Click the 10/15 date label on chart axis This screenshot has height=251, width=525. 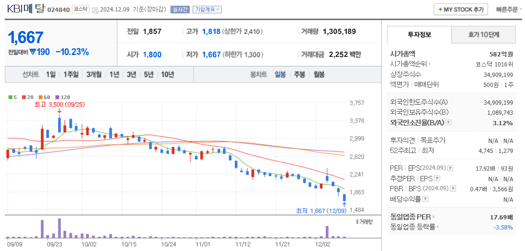point(129,245)
